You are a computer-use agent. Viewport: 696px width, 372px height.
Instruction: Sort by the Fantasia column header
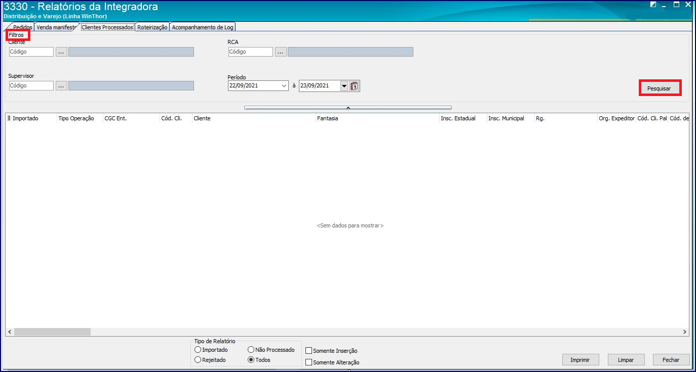(x=377, y=118)
